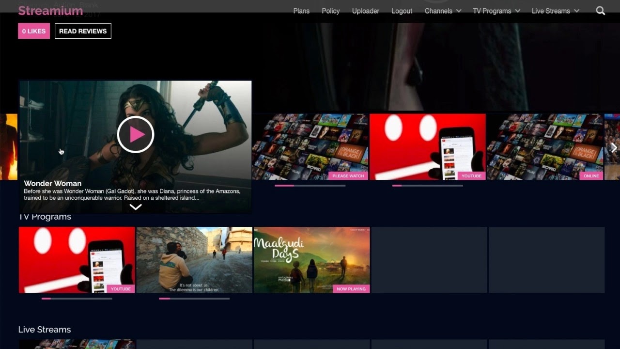Open the search magnifier icon
Screen dimensions: 620x349
pyautogui.click(x=601, y=11)
